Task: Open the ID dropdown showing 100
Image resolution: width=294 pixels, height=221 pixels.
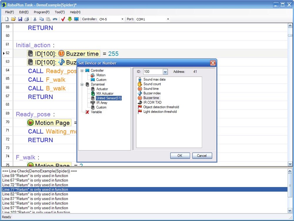Action: click(x=165, y=72)
